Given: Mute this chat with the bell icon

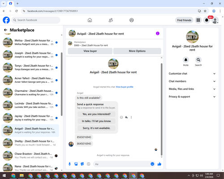Looking at the screenshot, I should coord(186,60).
